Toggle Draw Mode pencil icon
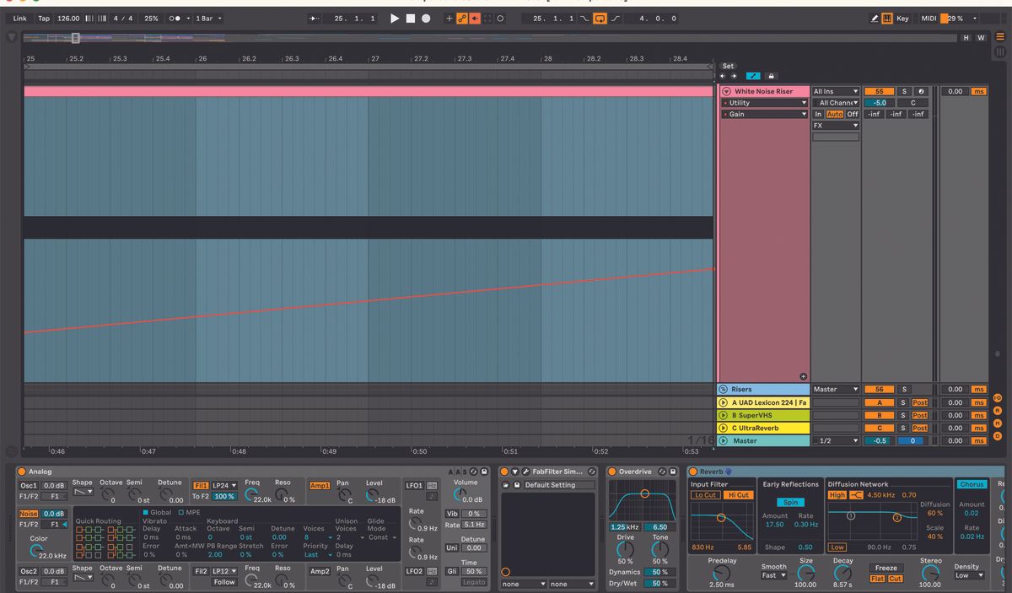This screenshot has width=1012, height=593. [x=875, y=18]
